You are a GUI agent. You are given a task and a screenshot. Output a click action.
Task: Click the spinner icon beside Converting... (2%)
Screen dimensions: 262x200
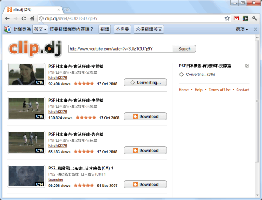pos(182,75)
